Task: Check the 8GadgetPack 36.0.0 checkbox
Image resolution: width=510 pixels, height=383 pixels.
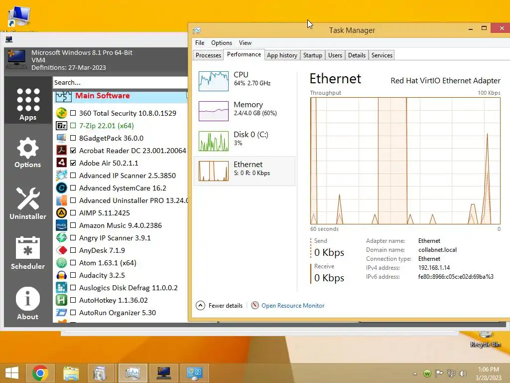Action: 73,138
